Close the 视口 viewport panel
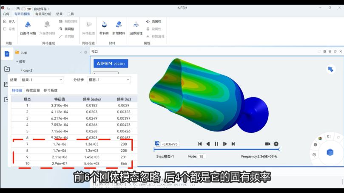 point(341,51)
